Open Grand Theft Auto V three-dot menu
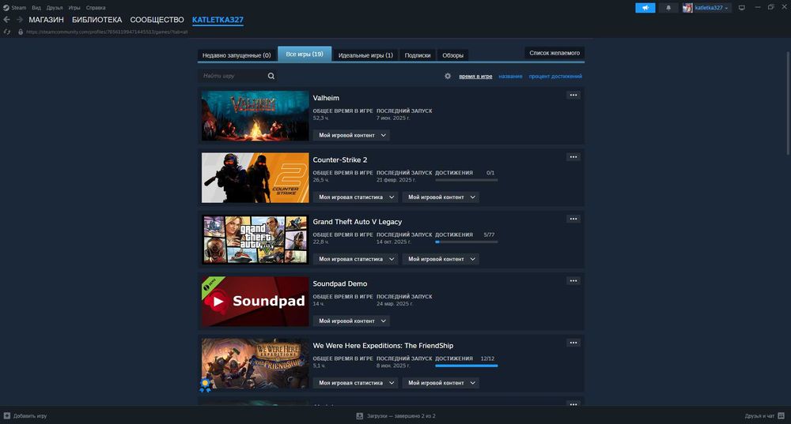This screenshot has width=791, height=424. [x=573, y=219]
